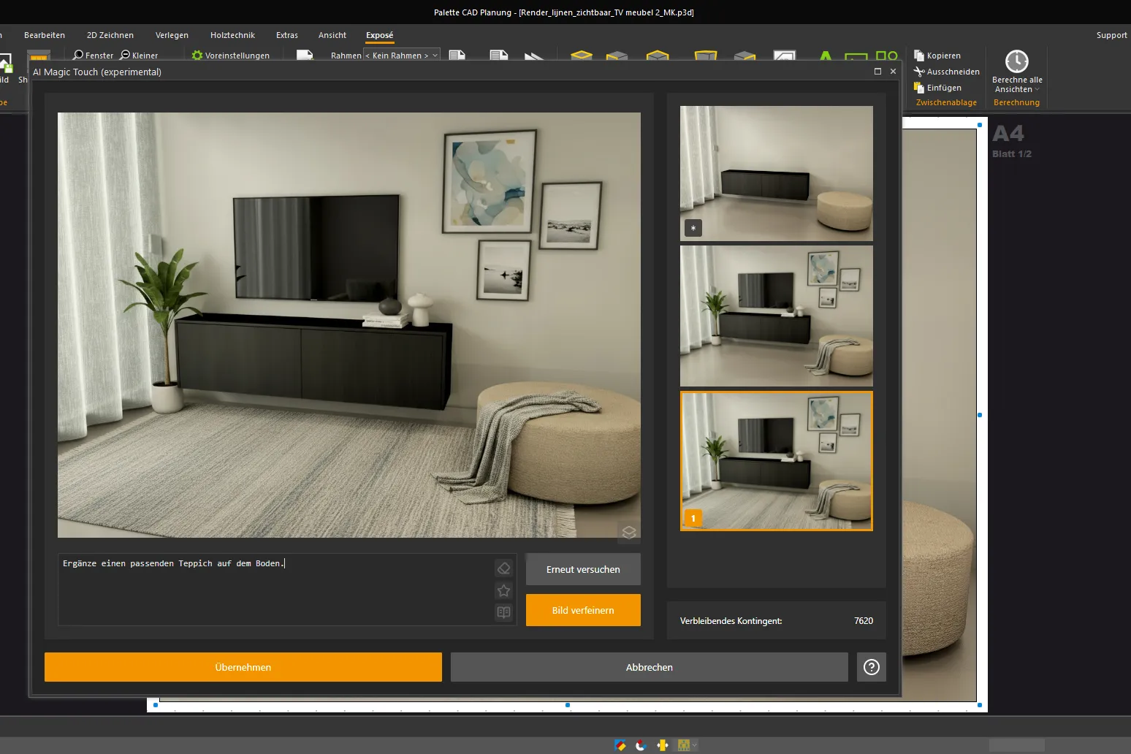Image resolution: width=1131 pixels, height=754 pixels.
Task: Open the Extras menu
Action: point(287,35)
